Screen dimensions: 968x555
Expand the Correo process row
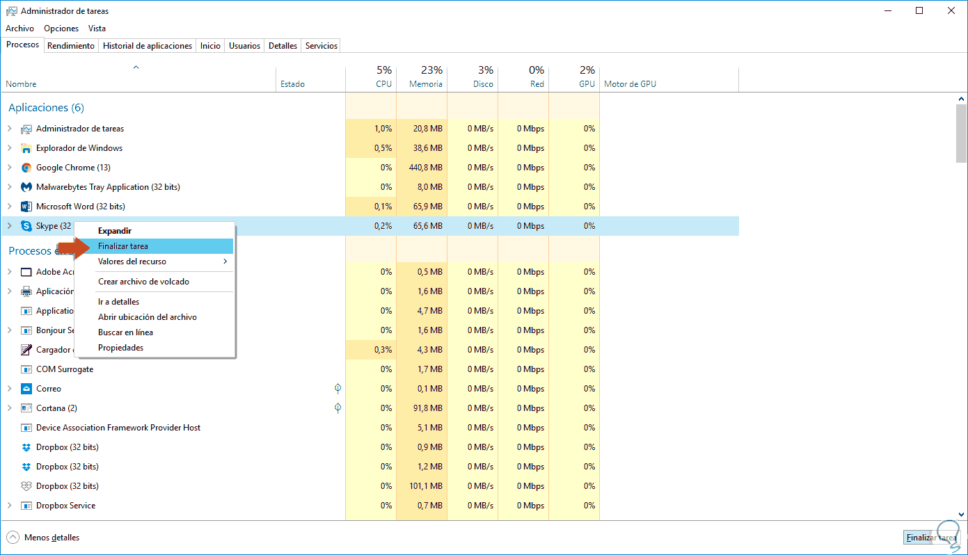point(9,389)
